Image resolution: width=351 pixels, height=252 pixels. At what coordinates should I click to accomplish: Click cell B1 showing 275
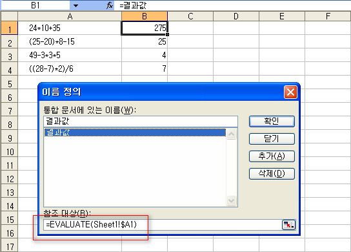(145, 28)
